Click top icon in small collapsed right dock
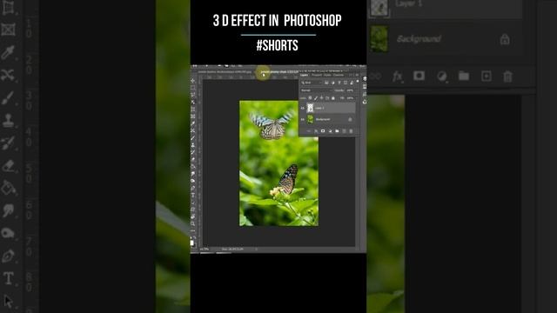557x313 pixels. click(x=365, y=78)
